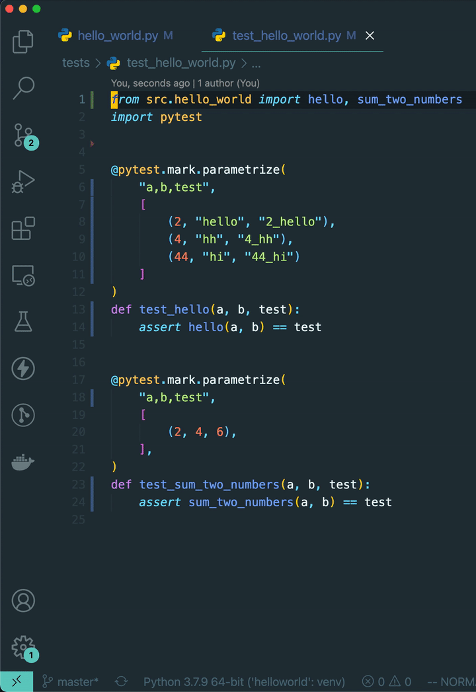Click the tests folder breadcrumb
The width and height of the screenshot is (476, 692).
click(x=75, y=63)
